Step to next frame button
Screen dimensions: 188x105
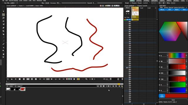[60, 79]
